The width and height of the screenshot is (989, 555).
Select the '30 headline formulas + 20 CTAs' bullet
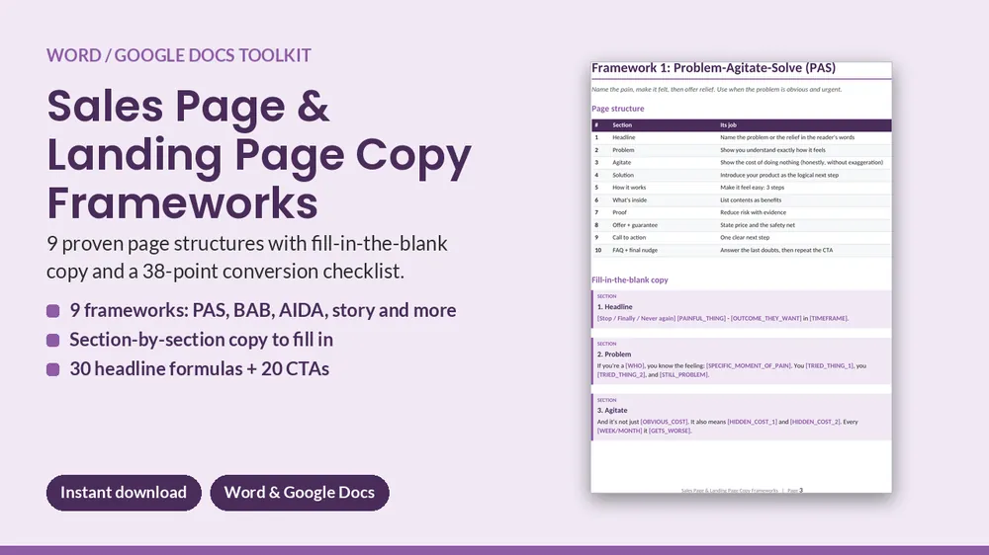[x=200, y=368]
